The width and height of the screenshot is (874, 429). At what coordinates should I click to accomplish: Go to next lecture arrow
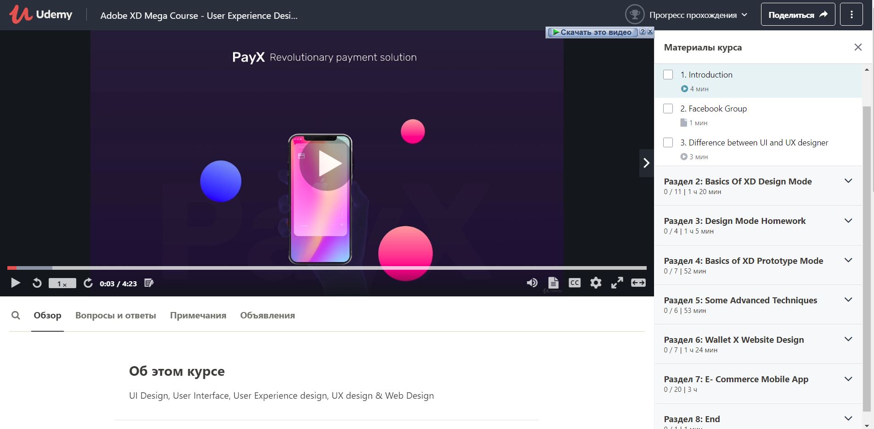point(646,163)
